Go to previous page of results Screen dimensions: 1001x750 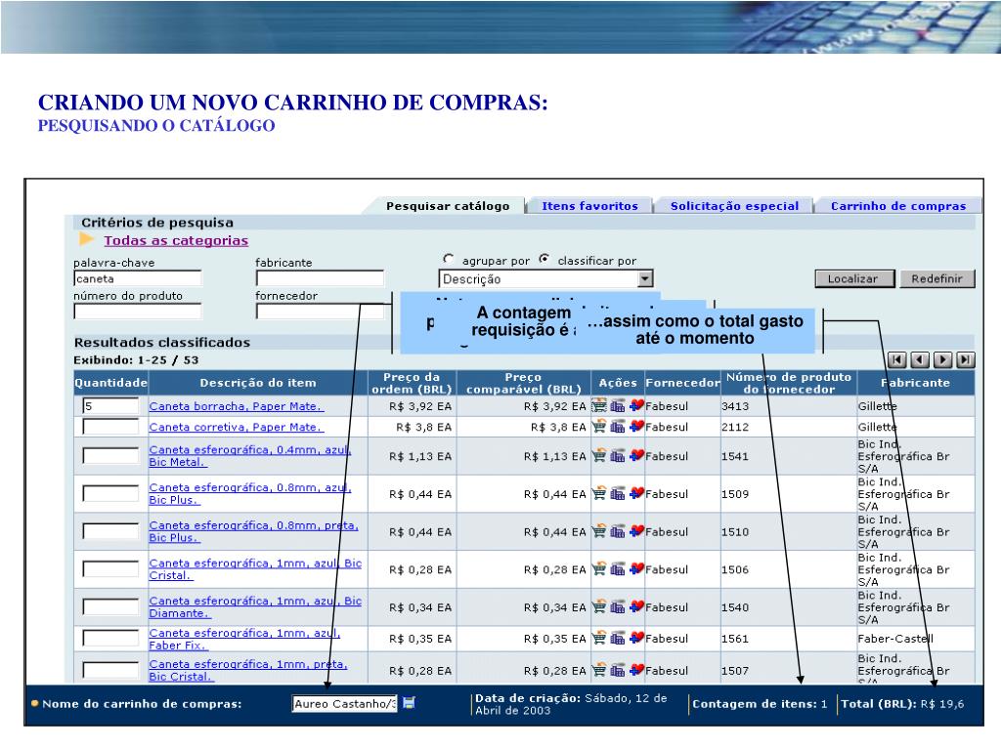click(920, 359)
